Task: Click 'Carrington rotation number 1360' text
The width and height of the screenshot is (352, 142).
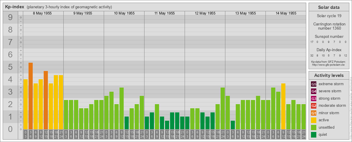Action: click(329, 26)
